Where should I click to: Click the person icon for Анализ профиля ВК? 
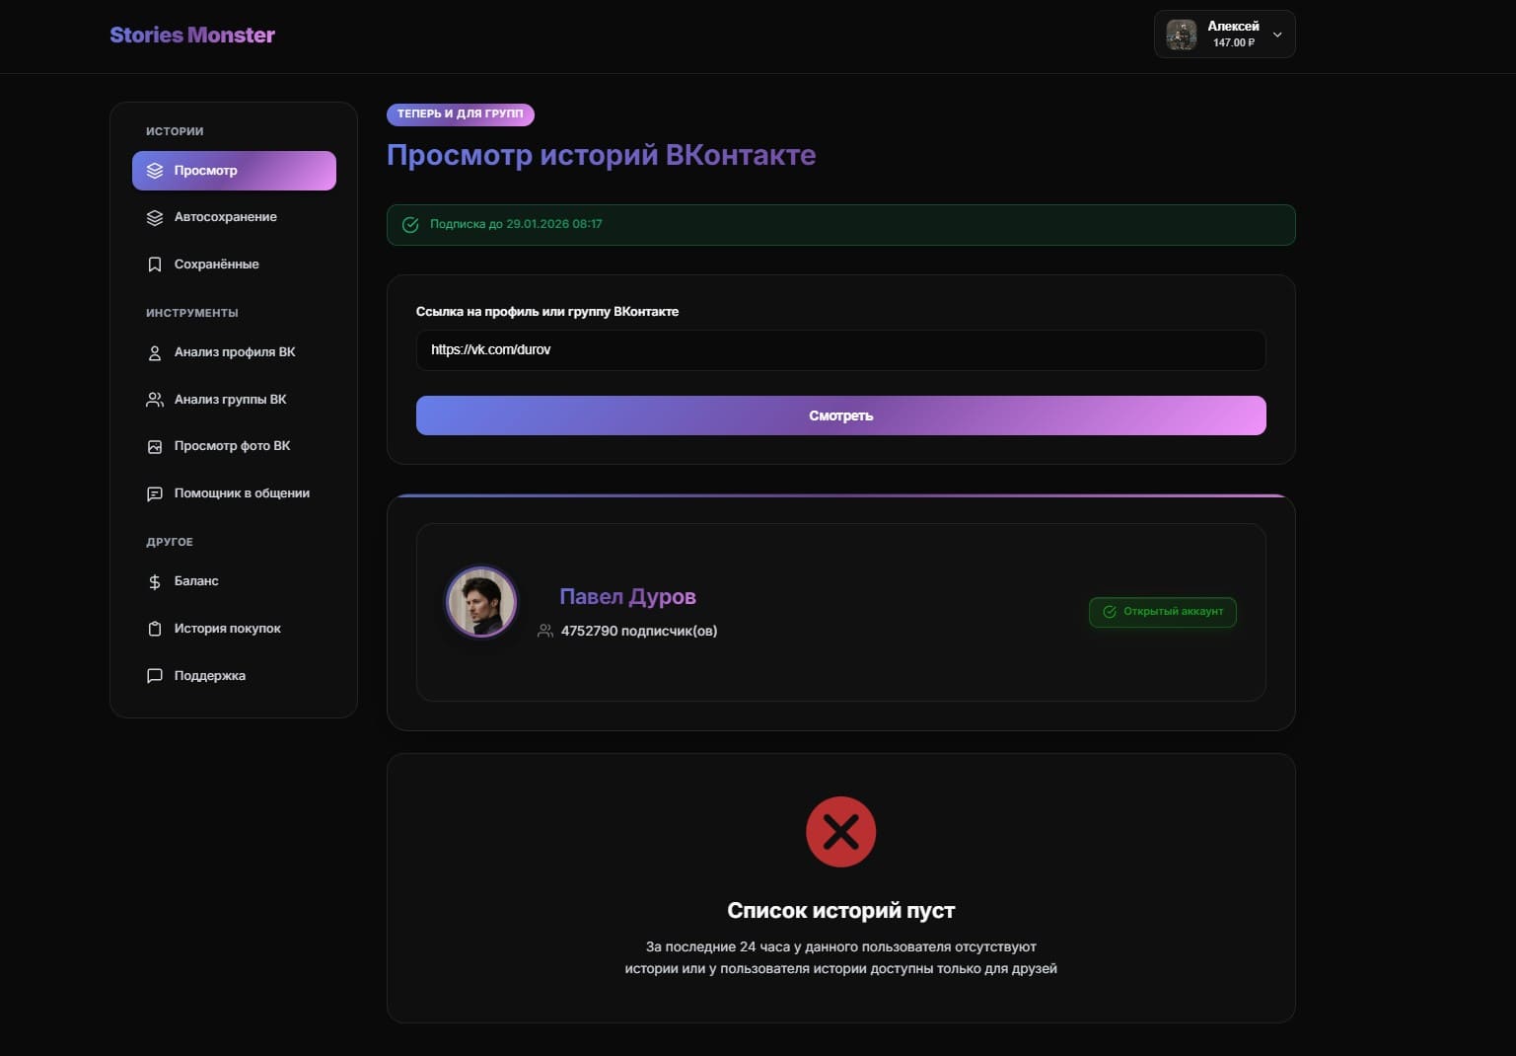(155, 352)
